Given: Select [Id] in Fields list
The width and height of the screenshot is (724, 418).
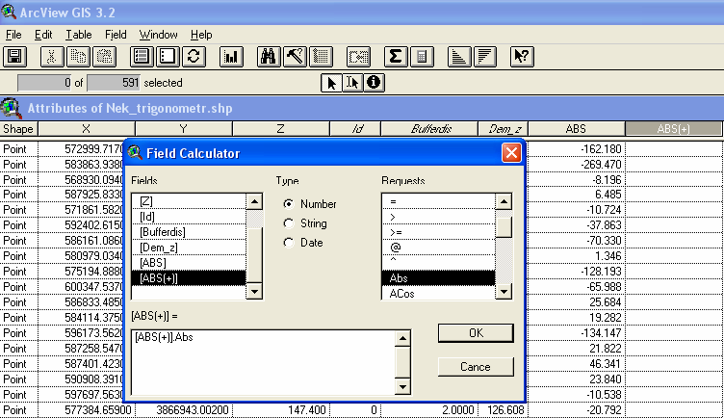Looking at the screenshot, I should 189,217.
